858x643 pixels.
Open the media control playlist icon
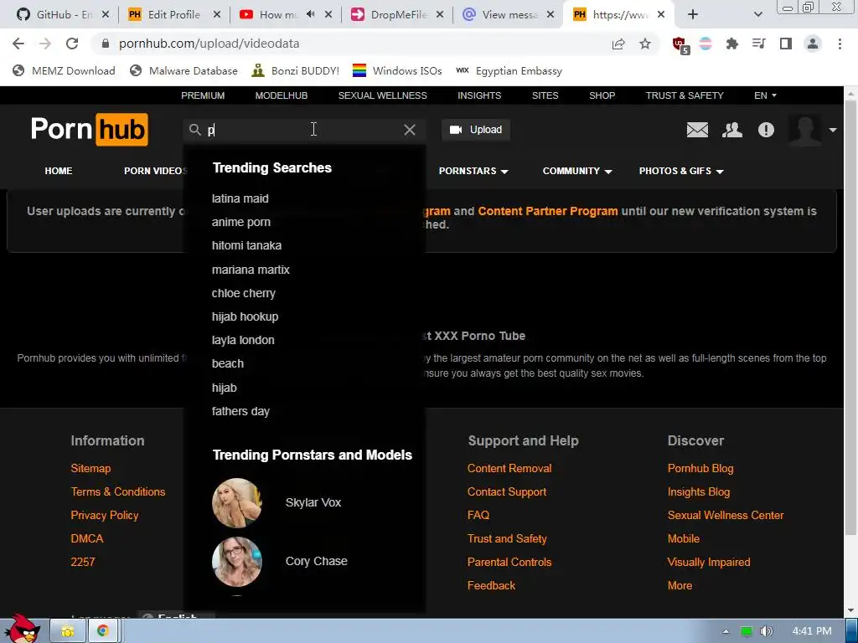click(759, 44)
